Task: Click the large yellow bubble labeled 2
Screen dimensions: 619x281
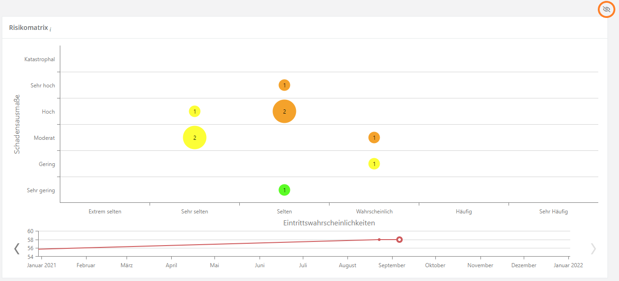Action: [x=195, y=138]
